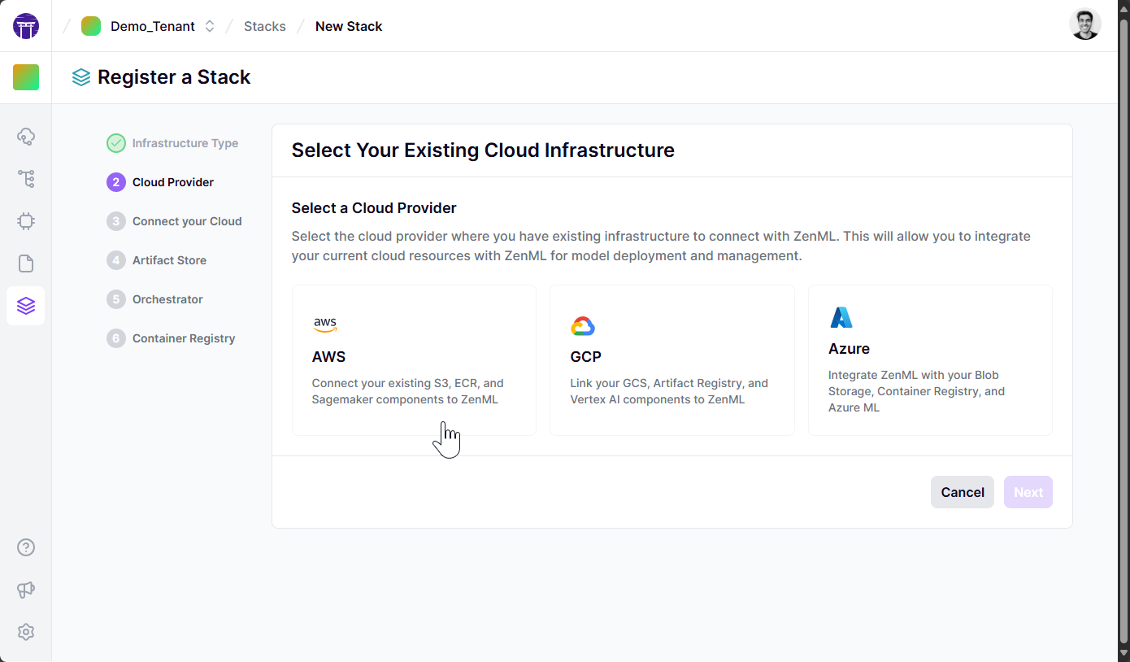The height and width of the screenshot is (662, 1130).
Task: Select the AWS provider card
Action: point(414,359)
